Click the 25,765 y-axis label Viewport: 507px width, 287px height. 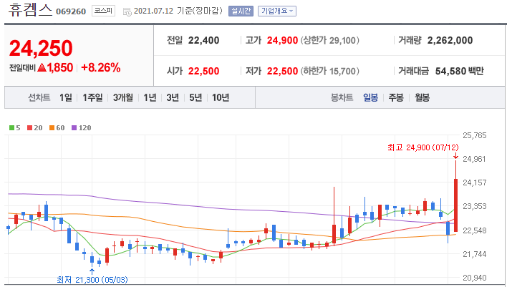[475, 135]
